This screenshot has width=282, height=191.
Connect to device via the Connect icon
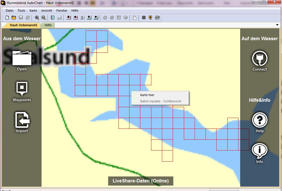coord(260,60)
